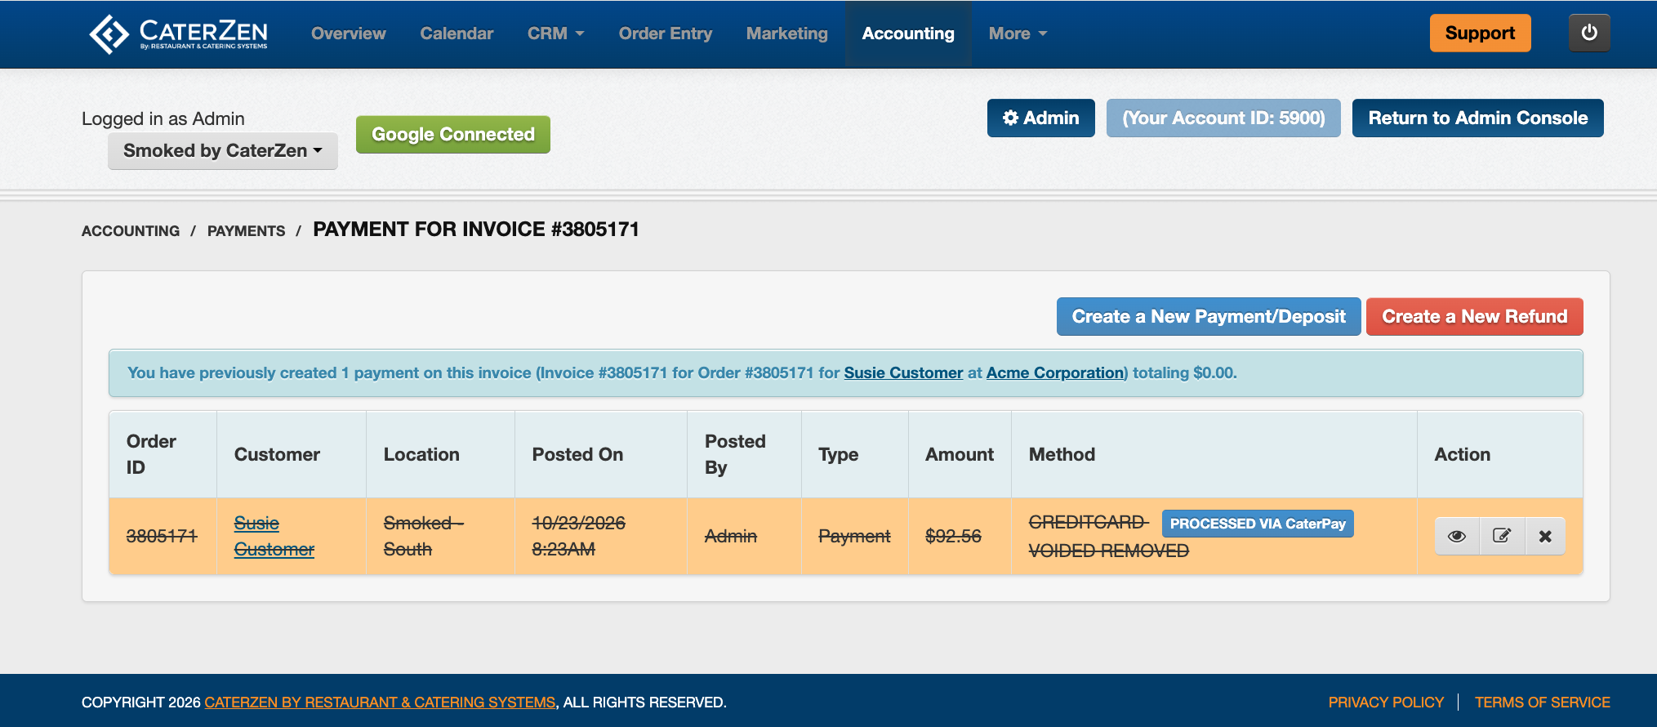Click the Logged in as Admin text
Viewport: 1657px width, 727px height.
pos(163,118)
